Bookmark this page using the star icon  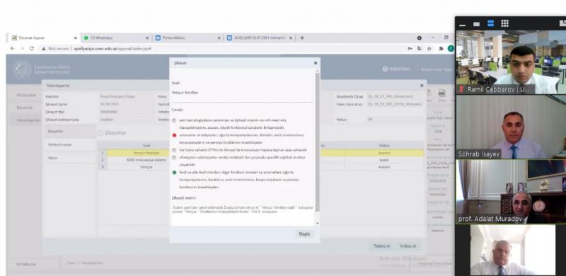pos(429,48)
